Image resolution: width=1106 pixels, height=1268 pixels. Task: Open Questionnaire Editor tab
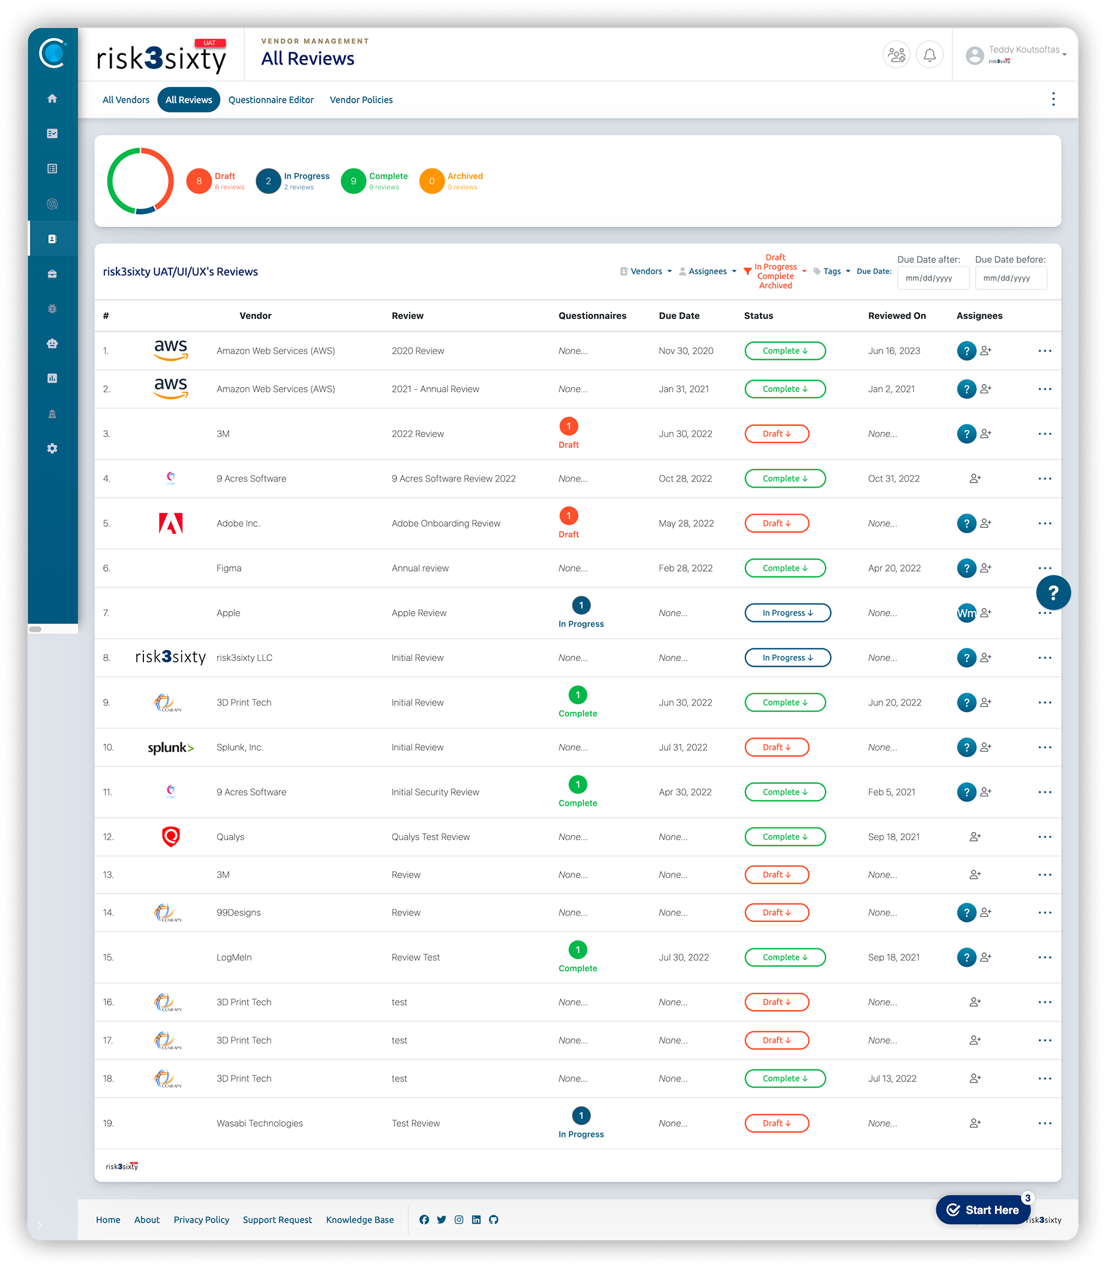[271, 100]
